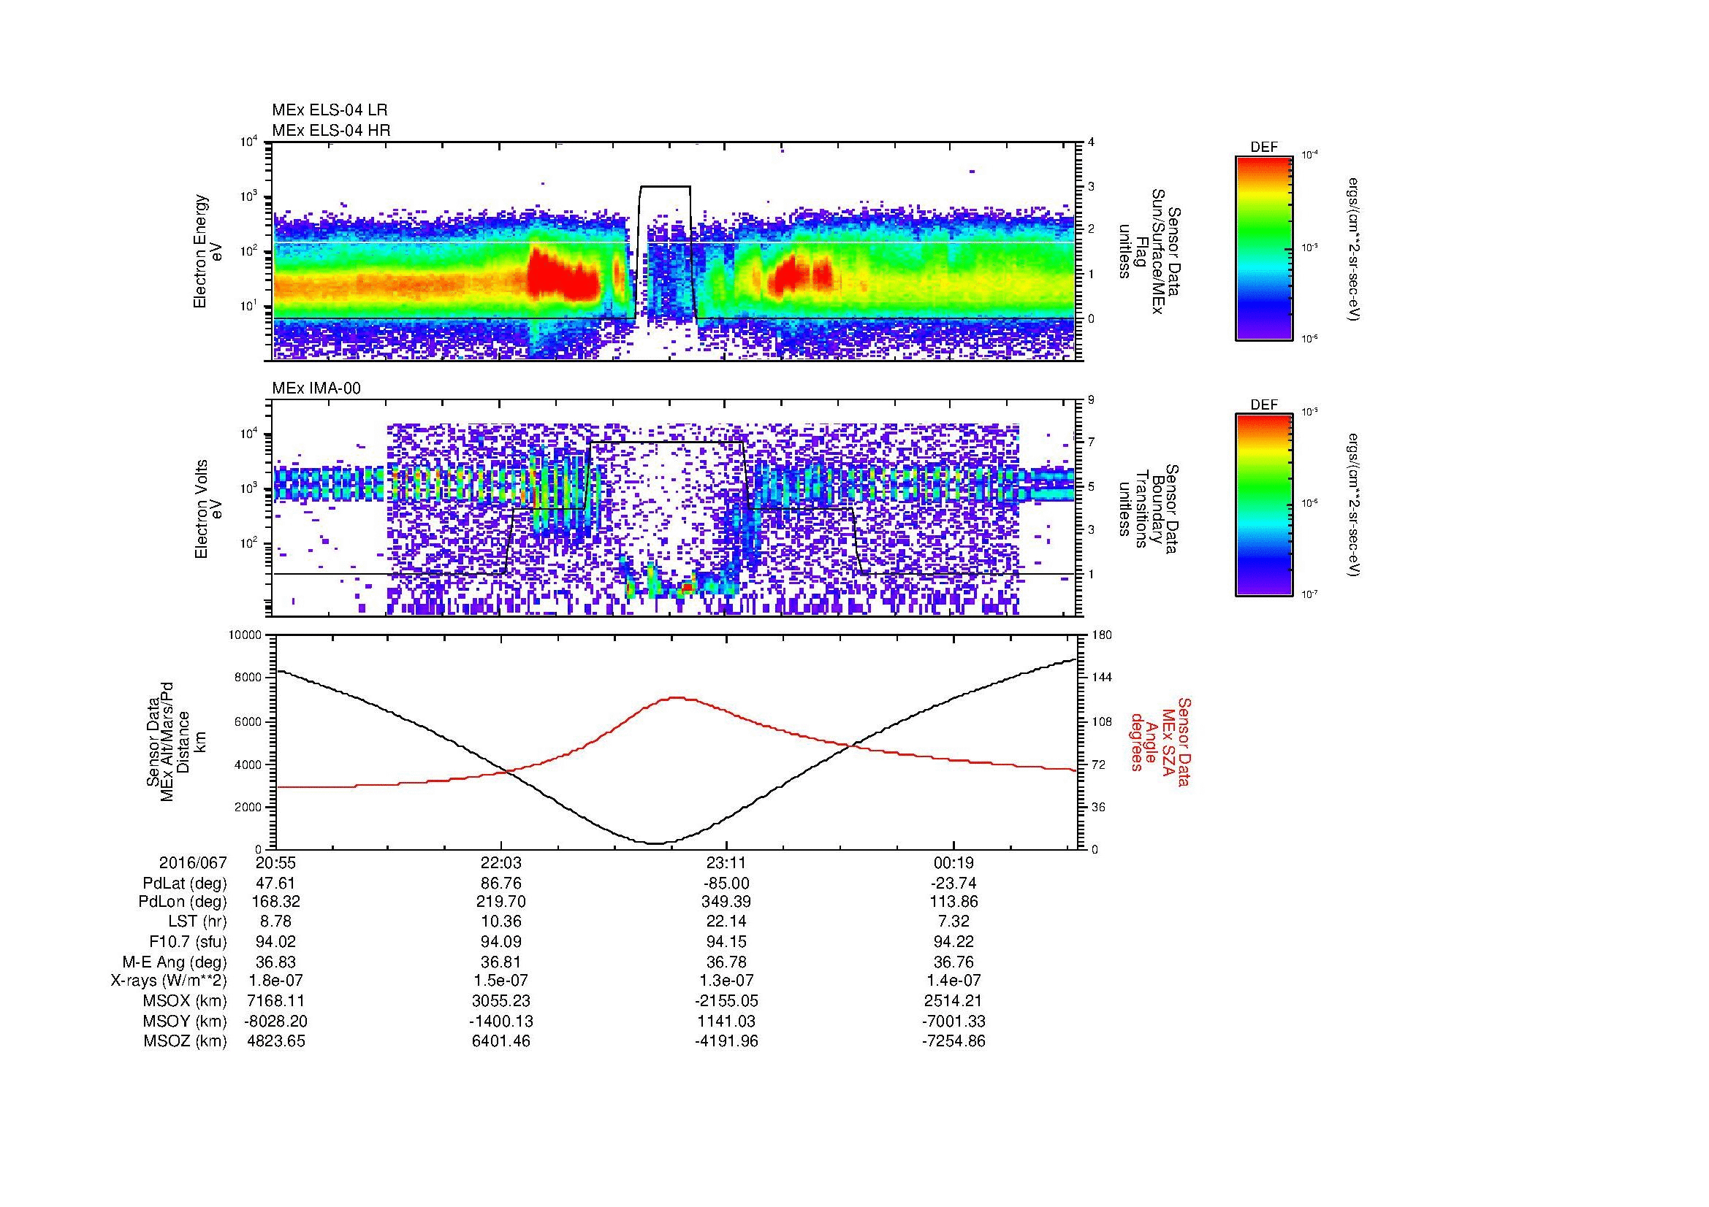Click the 180 tick on SZA axis
1709x1207 pixels.
pyautogui.click(x=1102, y=635)
